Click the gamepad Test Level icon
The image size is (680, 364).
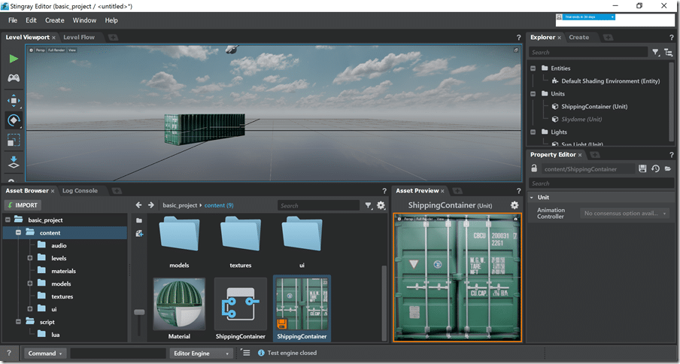(14, 78)
